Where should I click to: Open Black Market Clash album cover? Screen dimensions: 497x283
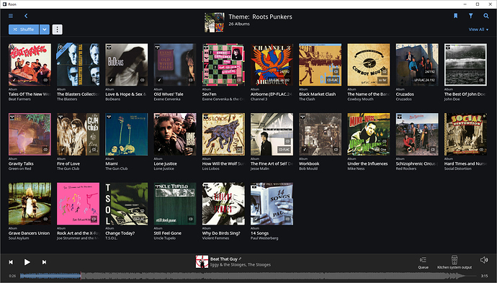click(x=320, y=65)
